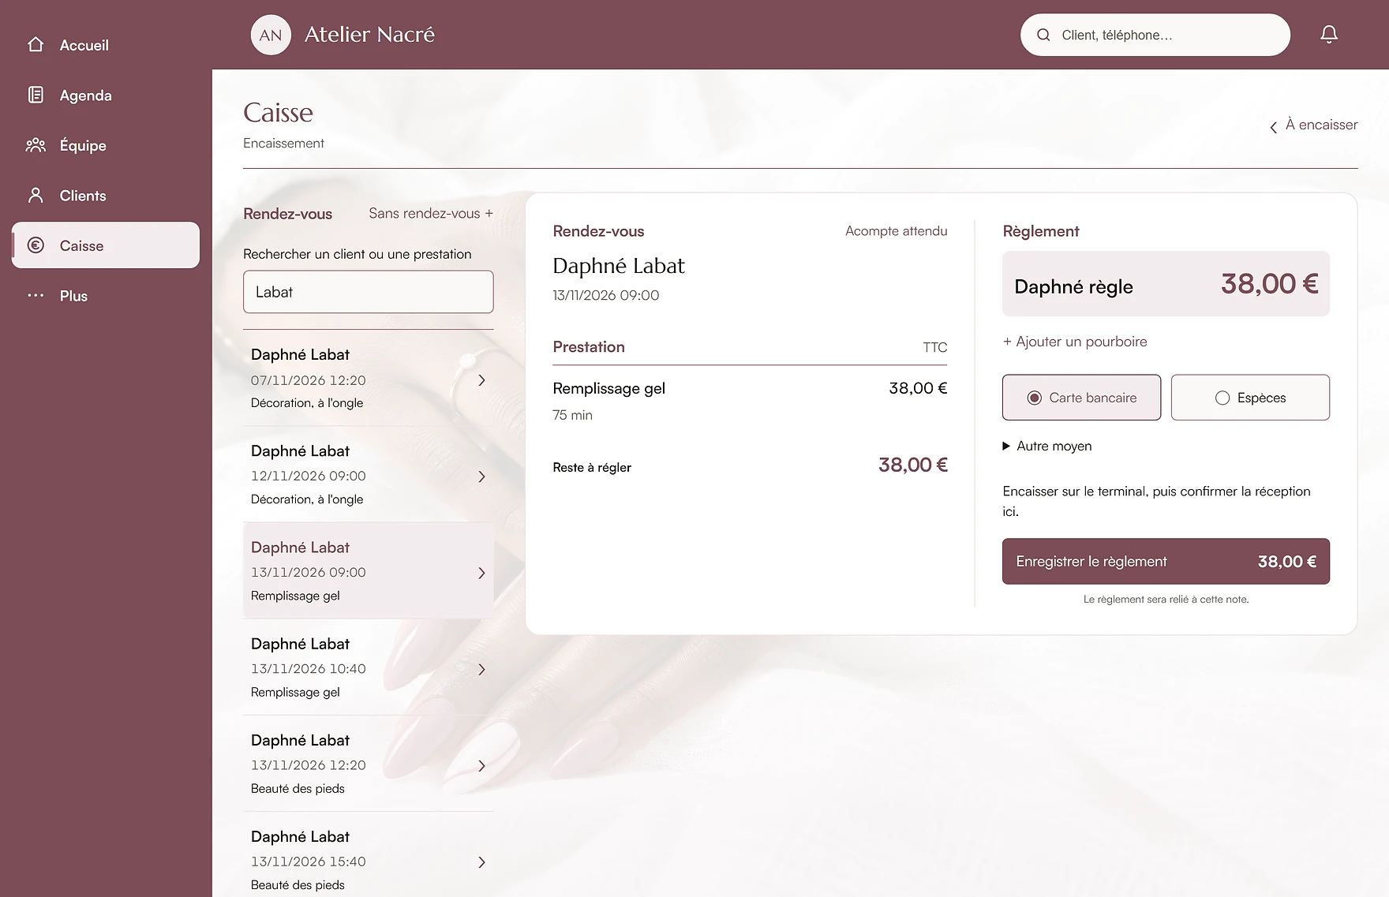Click the Daphné règle amount box

tap(1166, 284)
